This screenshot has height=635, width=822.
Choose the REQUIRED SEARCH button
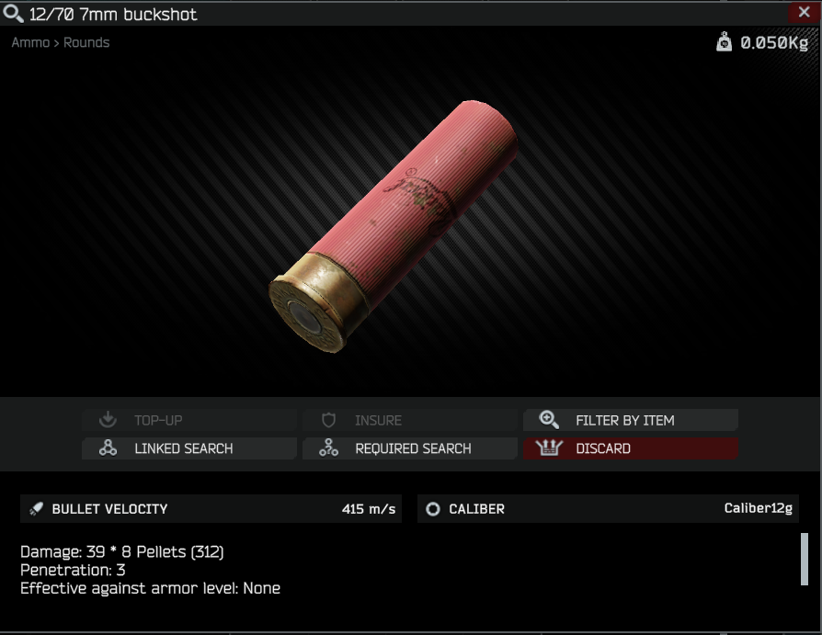(410, 448)
